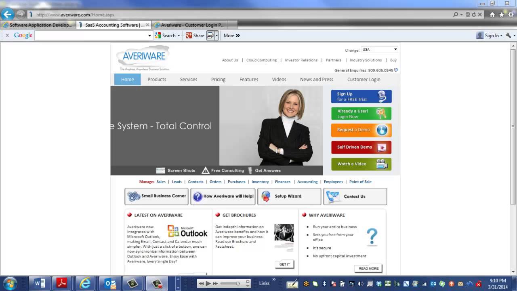517x291 pixels.
Task: Open the About Us link
Action: coord(230,60)
